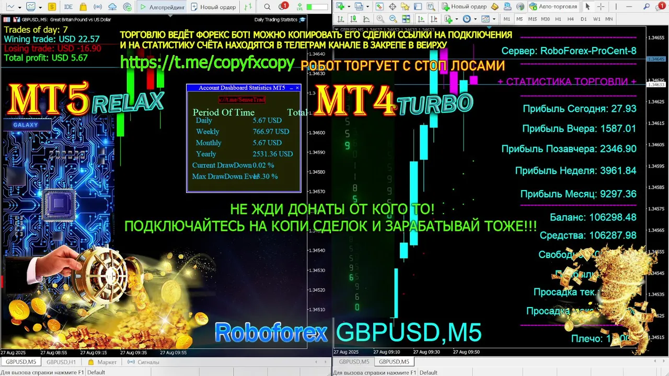Screen dimensions: 669x376
Task: Open the MT4 MetaEditor yellow book icon
Action: (x=494, y=6)
